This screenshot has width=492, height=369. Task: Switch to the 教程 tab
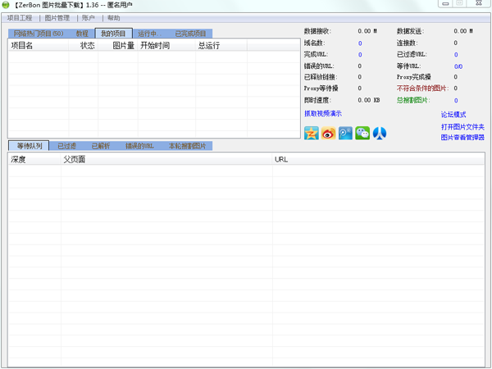coord(82,34)
